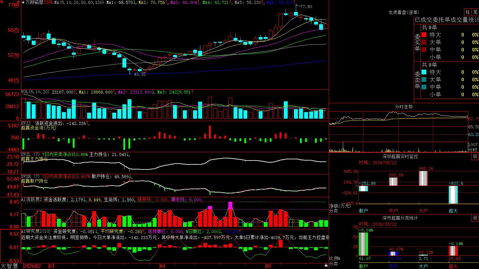Click the cyan 特大 sell order swatch
The width and height of the screenshot is (479, 269).
pos(424,72)
